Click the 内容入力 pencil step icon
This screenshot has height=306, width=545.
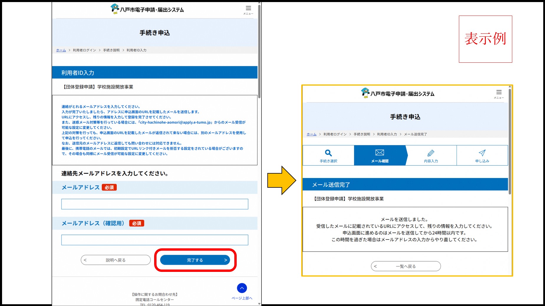coord(431,152)
